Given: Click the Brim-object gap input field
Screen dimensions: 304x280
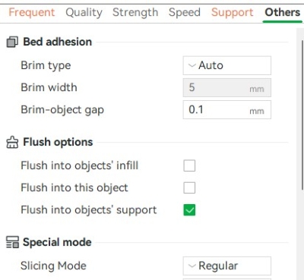Looking at the screenshot, I should click(227, 110).
